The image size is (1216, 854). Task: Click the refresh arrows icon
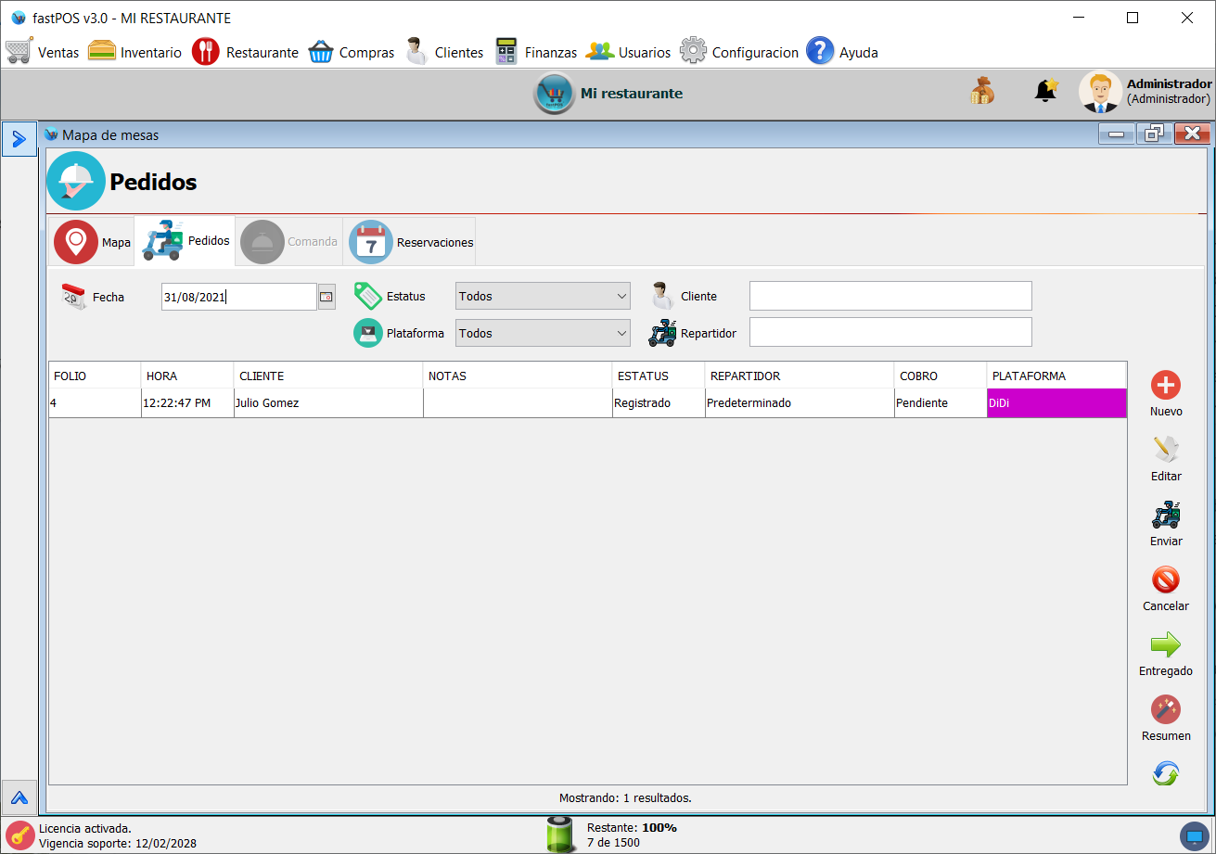[x=1166, y=773]
